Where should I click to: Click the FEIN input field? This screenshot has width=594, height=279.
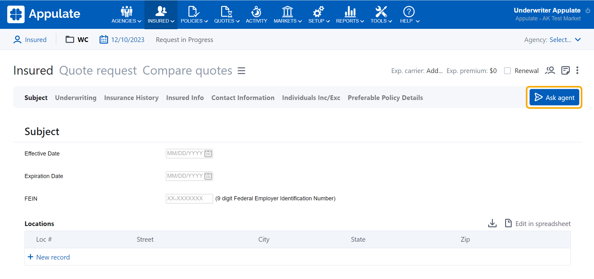(189, 198)
